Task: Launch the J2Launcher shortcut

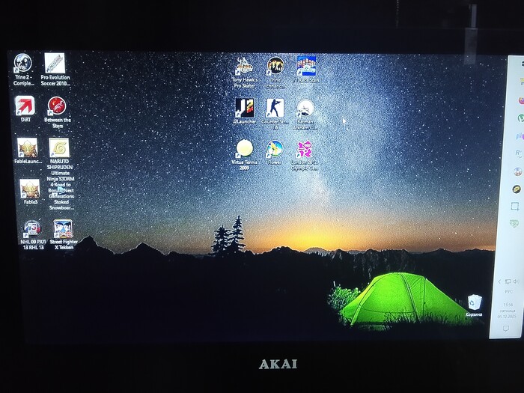Action: point(244,108)
